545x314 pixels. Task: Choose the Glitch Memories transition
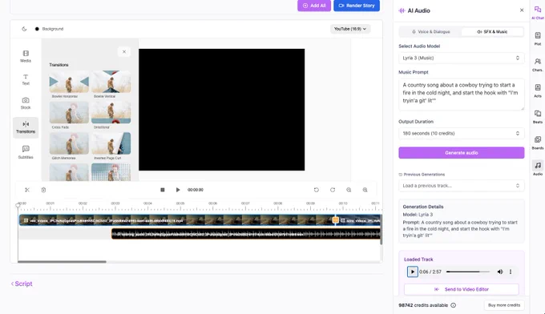[69, 143]
